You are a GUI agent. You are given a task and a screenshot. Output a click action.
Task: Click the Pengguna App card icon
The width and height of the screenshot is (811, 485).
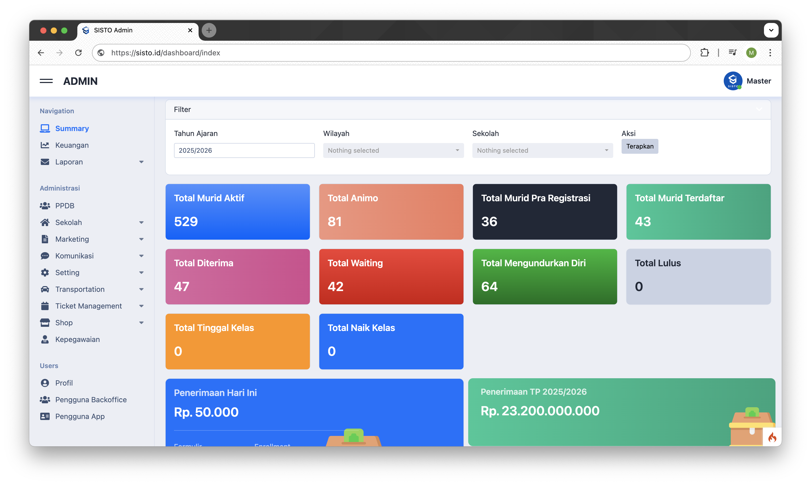tap(45, 416)
